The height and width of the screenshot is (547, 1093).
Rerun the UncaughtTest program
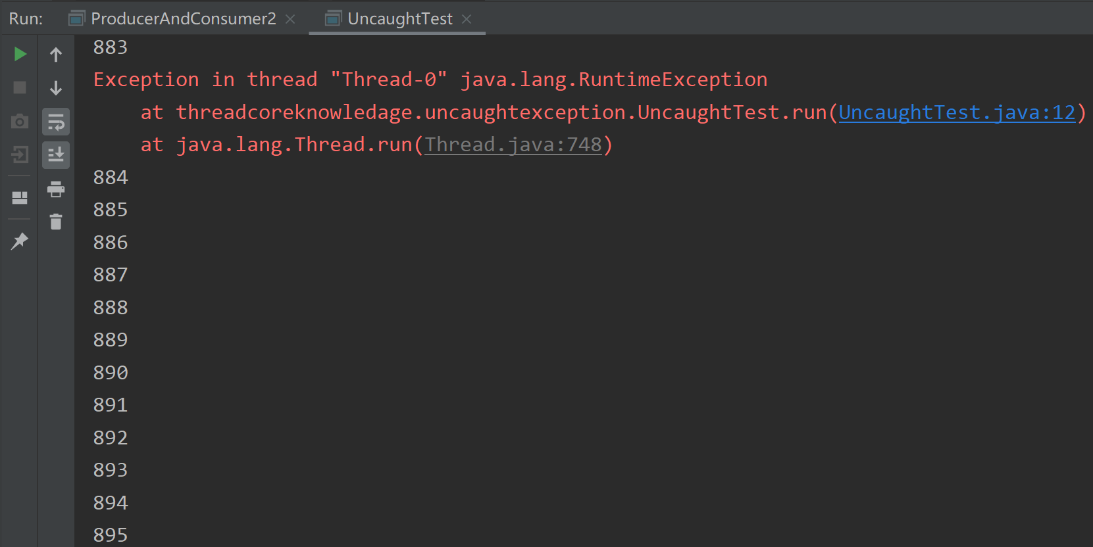20,54
